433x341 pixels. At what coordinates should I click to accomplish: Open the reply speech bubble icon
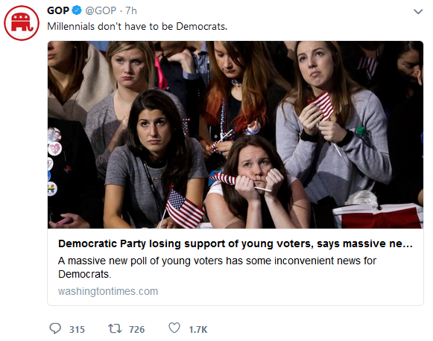tap(55, 328)
